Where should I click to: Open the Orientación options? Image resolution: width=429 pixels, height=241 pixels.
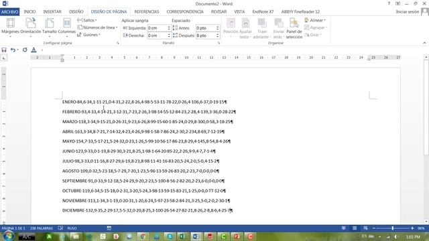30,27
